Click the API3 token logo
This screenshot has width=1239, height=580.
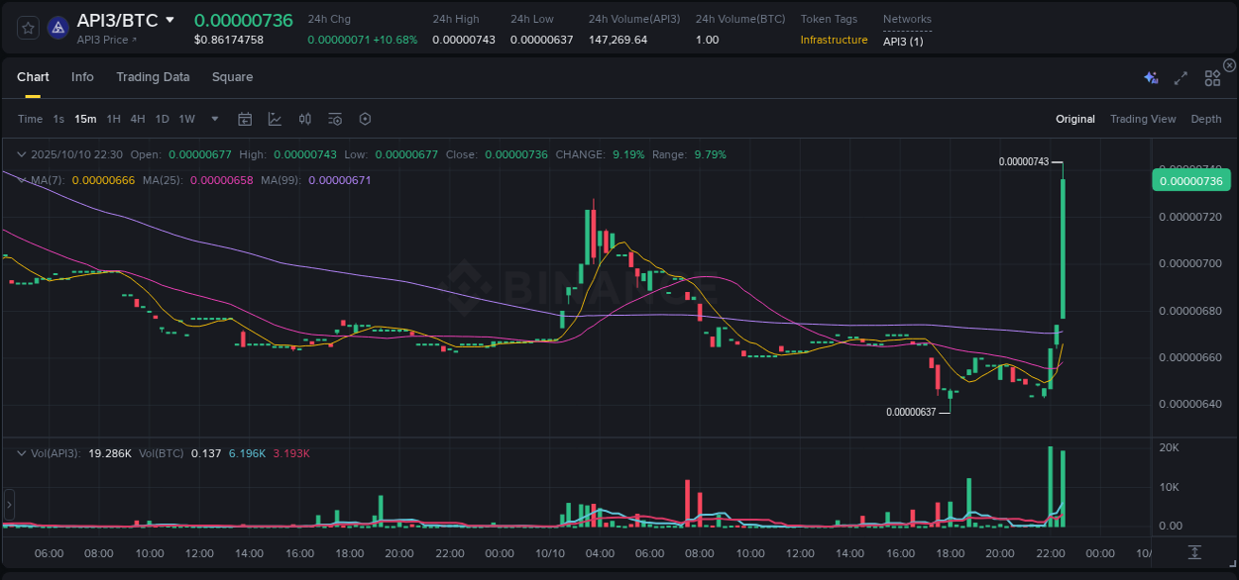57,28
